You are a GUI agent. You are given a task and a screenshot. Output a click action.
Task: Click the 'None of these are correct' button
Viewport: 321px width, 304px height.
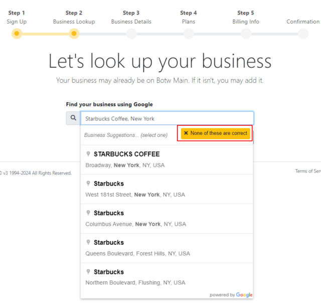pyautogui.click(x=215, y=133)
